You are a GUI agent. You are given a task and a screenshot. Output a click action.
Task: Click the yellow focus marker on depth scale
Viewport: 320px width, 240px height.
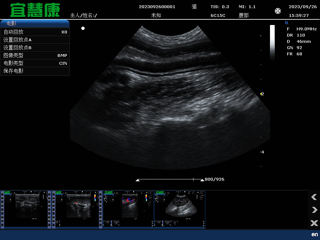pyautogui.click(x=261, y=94)
